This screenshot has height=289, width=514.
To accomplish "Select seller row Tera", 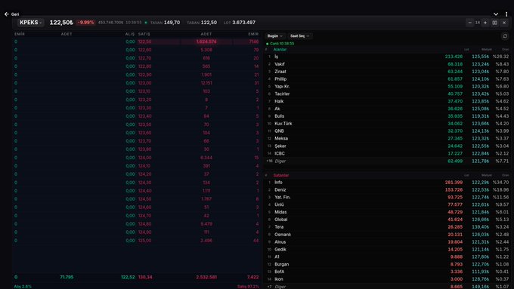I will pos(388,227).
